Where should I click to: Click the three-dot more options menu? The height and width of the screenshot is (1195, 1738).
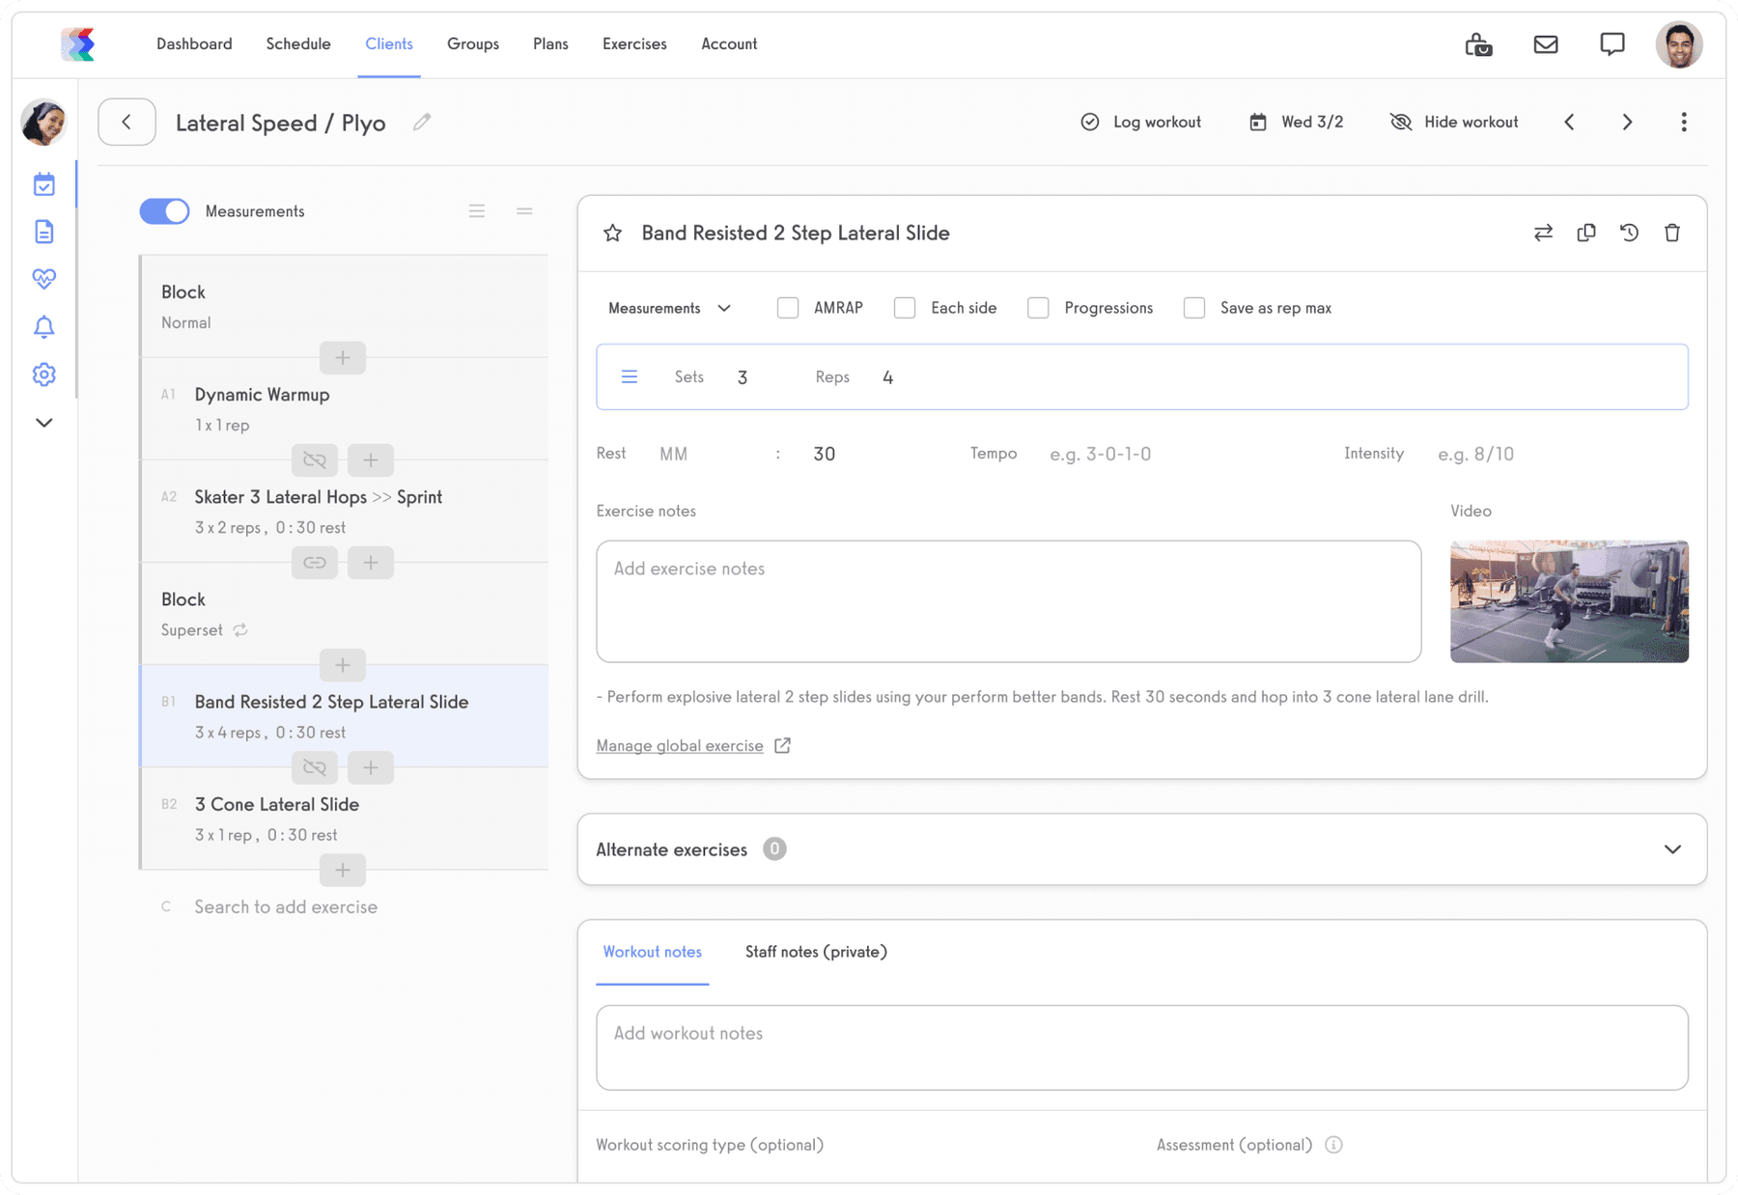point(1683,123)
